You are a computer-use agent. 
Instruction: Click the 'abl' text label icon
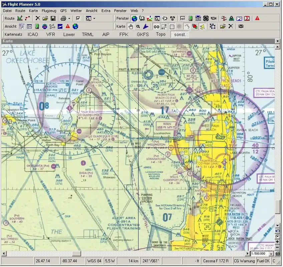pos(183,18)
